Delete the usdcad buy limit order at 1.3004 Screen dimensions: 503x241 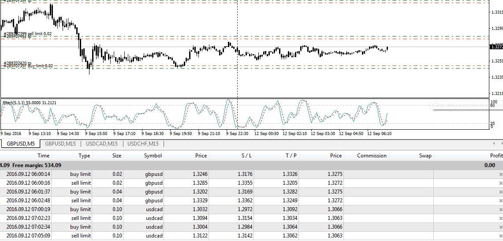click(500, 227)
